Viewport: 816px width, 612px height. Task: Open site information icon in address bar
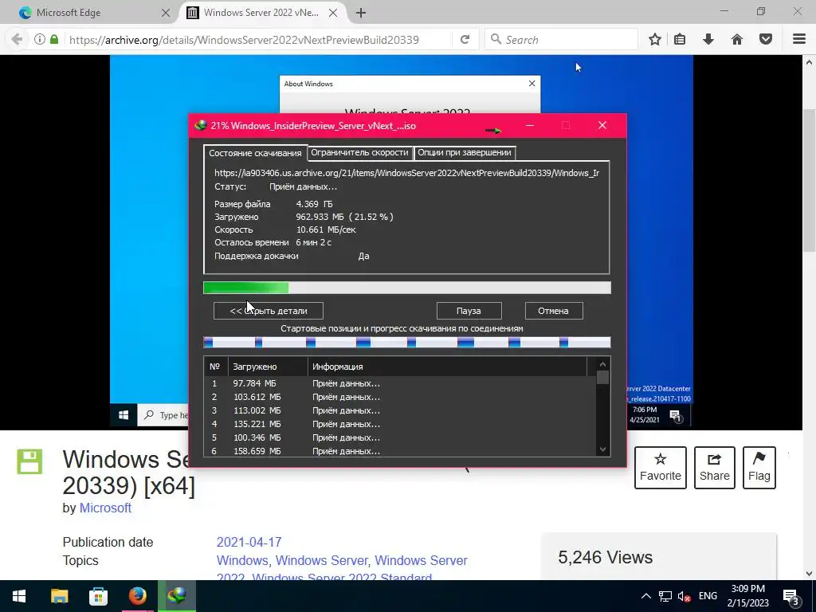[40, 40]
